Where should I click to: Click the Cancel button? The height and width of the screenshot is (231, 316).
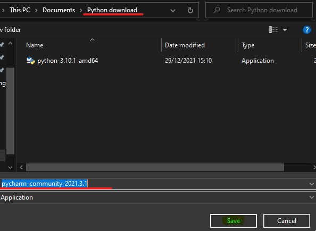coord(287,221)
